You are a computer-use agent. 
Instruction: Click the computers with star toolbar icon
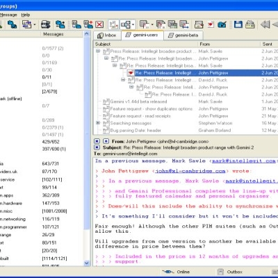click(x=60, y=24)
